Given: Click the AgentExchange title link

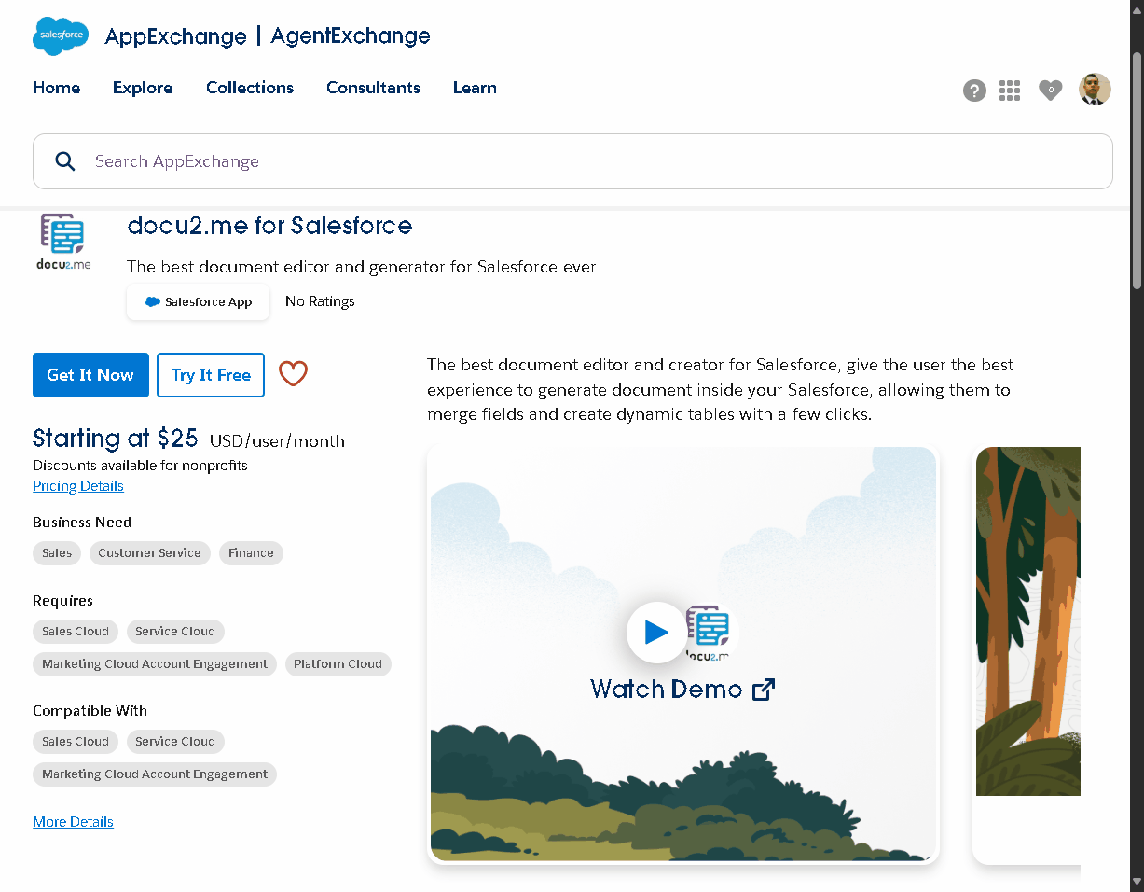Looking at the screenshot, I should [x=351, y=36].
